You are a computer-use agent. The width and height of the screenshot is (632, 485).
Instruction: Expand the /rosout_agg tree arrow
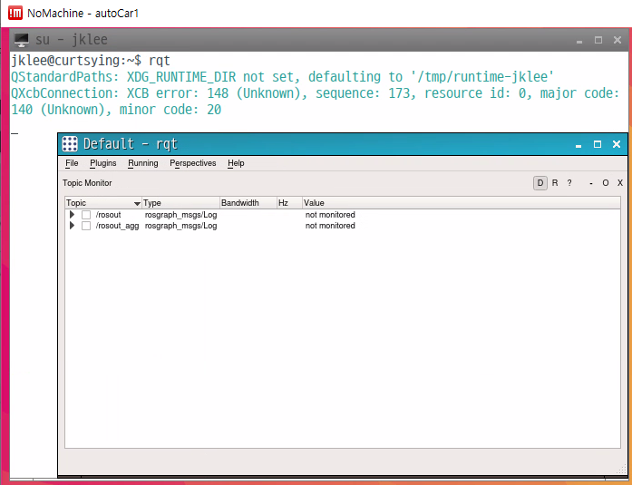[73, 226]
